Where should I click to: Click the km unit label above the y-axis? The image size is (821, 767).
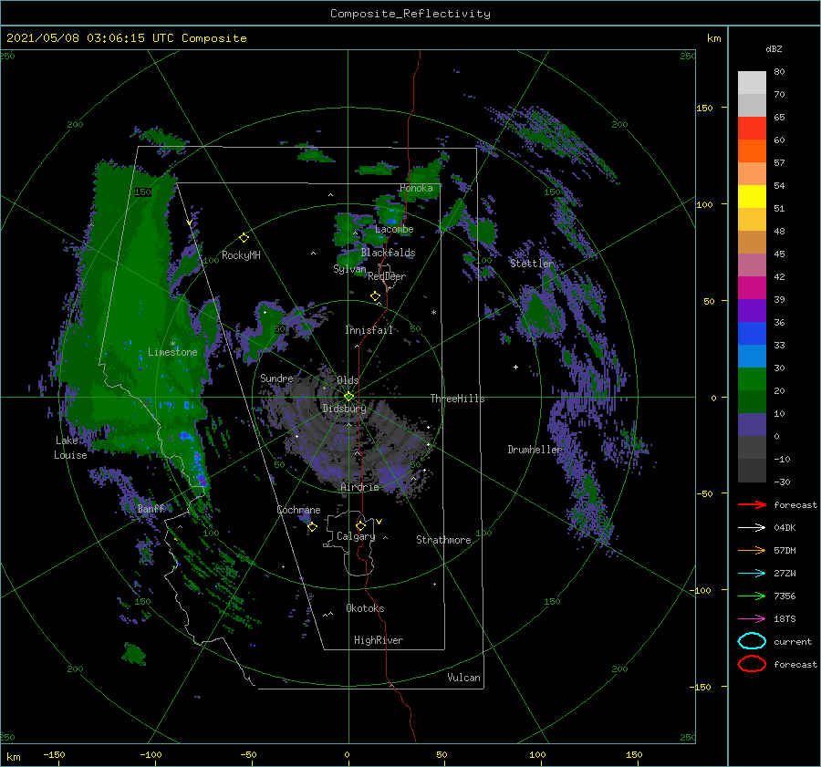pyautogui.click(x=713, y=38)
